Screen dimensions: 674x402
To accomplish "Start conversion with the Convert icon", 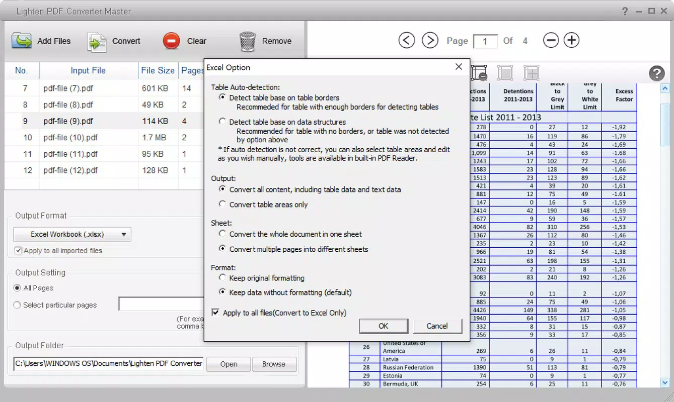I will click(x=97, y=42).
